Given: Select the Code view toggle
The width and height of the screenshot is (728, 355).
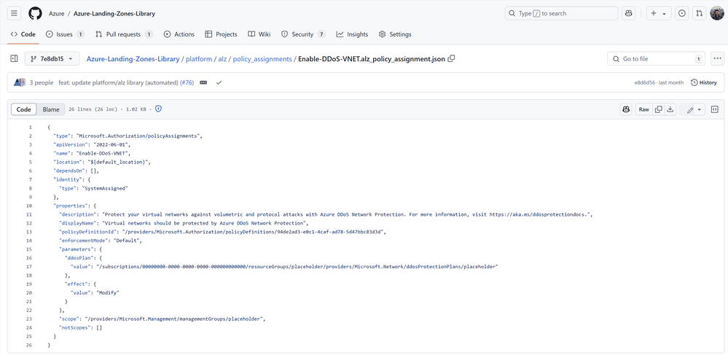Looking at the screenshot, I should (23, 109).
